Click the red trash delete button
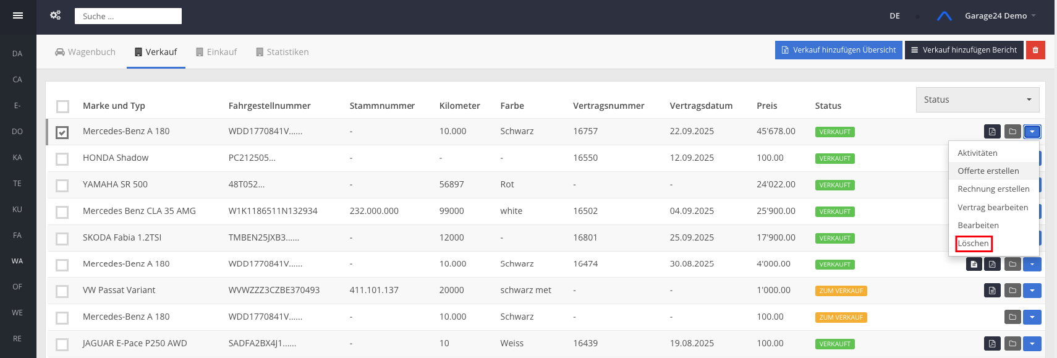 click(1035, 50)
